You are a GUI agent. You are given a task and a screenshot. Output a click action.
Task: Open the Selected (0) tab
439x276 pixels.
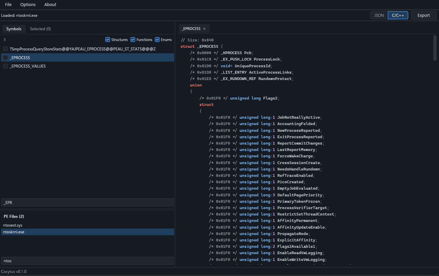(x=40, y=29)
